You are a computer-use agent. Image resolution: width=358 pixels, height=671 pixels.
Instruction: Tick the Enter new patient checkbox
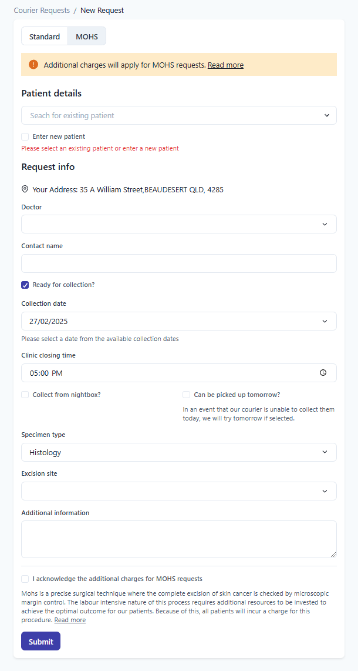25,136
